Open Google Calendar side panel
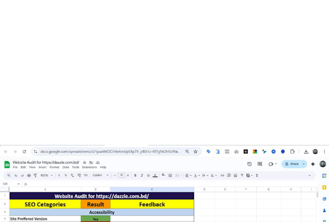Screen dimensions: 329x222 (324, 176)
